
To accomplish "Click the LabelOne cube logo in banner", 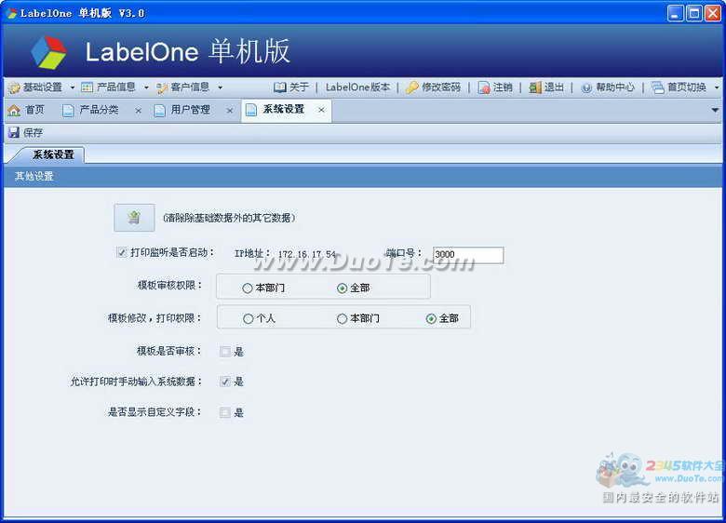I will pos(48,52).
